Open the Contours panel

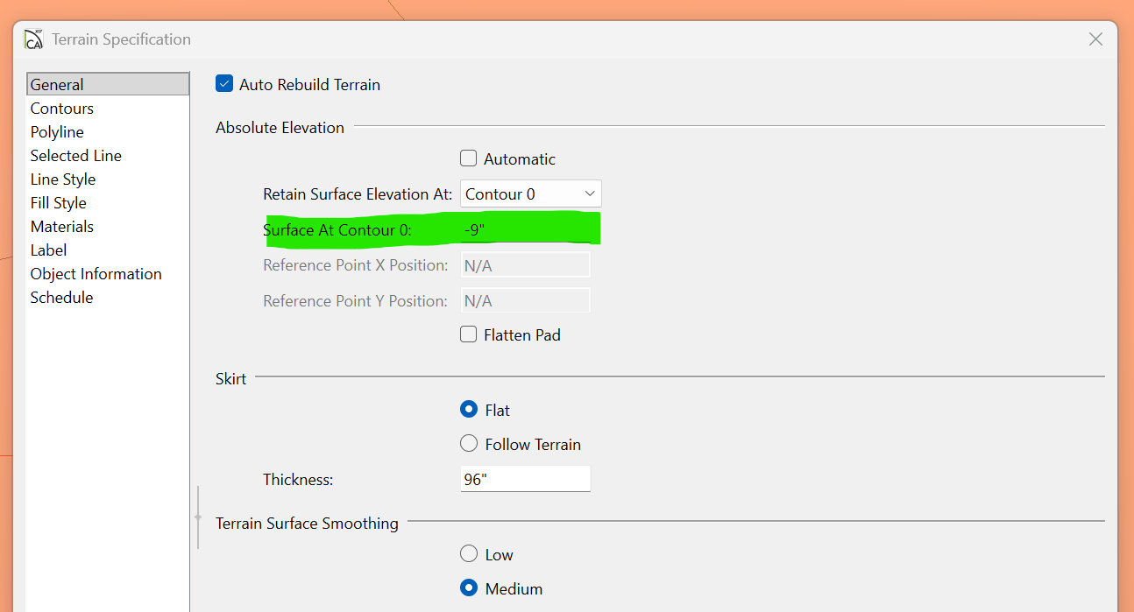click(x=62, y=109)
